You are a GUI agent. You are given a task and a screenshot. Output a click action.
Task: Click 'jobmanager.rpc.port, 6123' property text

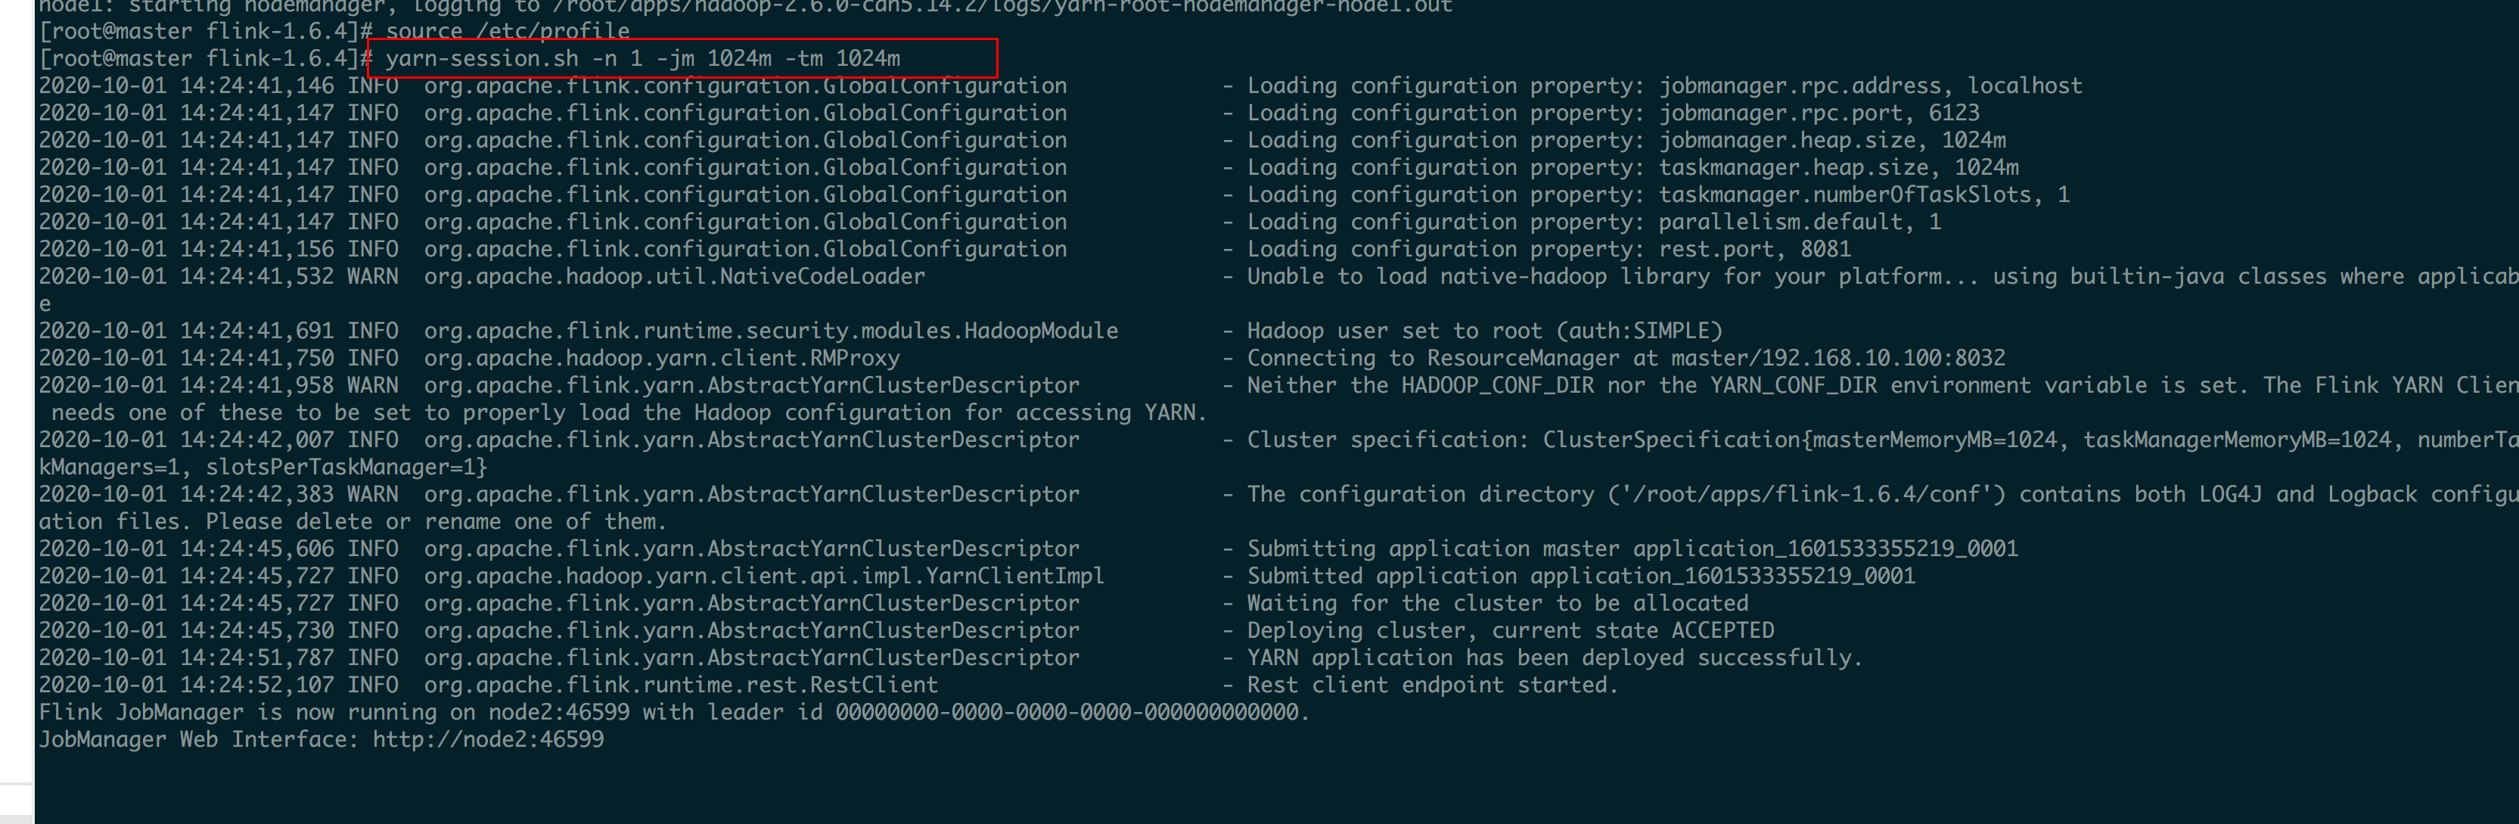(1819, 113)
